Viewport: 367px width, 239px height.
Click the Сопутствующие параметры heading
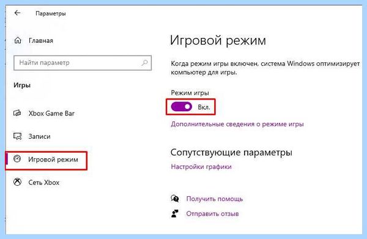pos(231,152)
